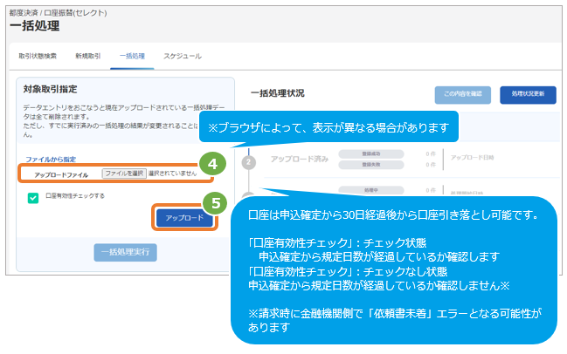Click the 処理状況更新 button
The height and width of the screenshot is (354, 567).
528,94
